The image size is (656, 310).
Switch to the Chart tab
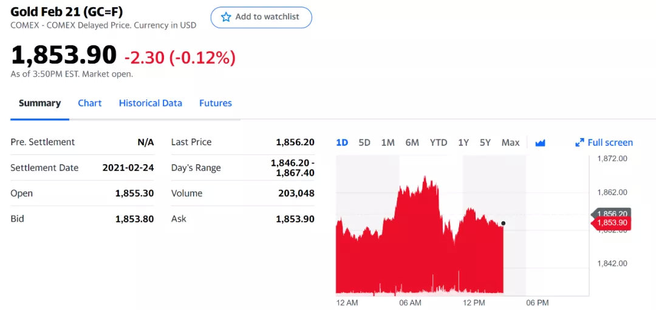(x=90, y=103)
